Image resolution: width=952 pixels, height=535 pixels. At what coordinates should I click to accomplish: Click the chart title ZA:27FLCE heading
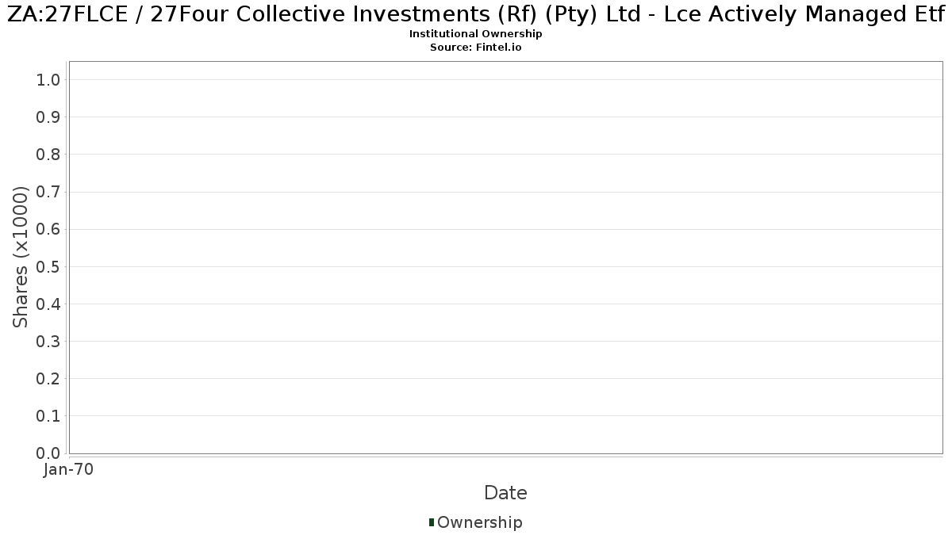point(476,14)
